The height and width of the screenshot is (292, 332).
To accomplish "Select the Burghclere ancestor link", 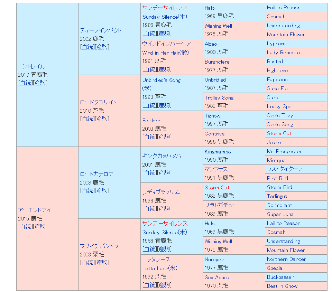I will 217,62.
